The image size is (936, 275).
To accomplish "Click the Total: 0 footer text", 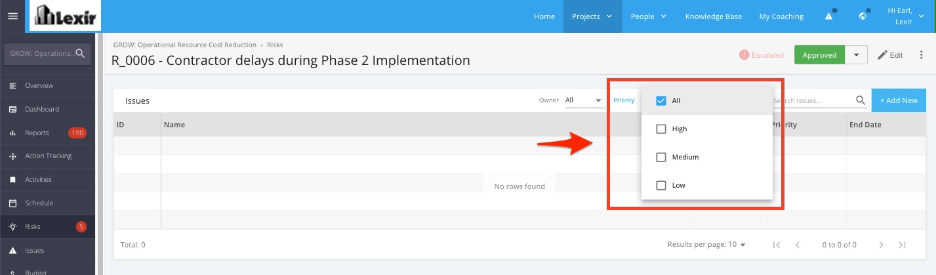I will pyautogui.click(x=133, y=245).
